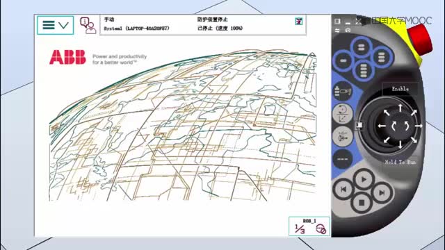Toggle increments button on the pendant
445x250 pixels.
click(343, 159)
